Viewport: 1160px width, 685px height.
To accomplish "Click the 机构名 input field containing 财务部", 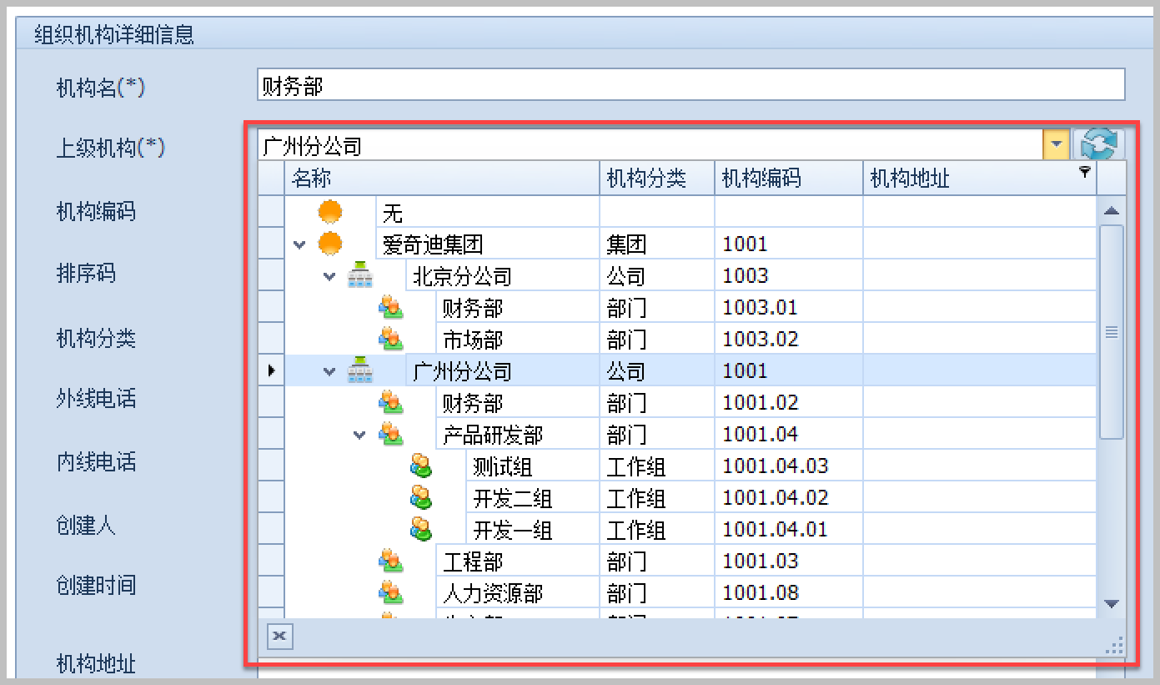I will click(x=691, y=85).
